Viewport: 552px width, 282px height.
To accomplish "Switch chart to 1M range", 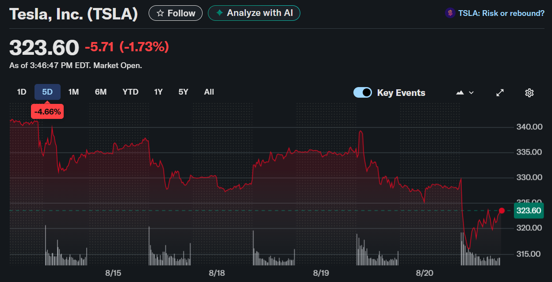I will coord(73,92).
